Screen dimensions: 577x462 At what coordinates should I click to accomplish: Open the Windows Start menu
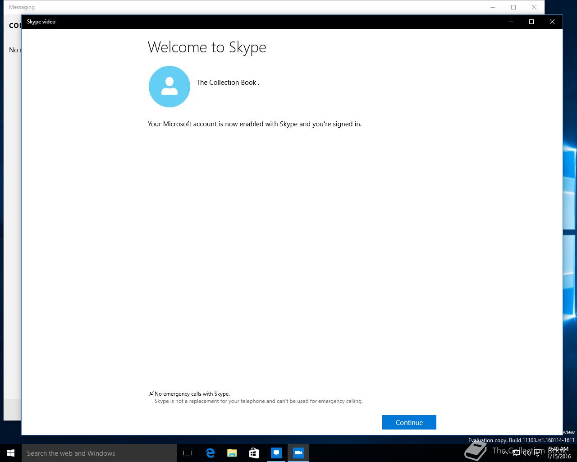pyautogui.click(x=11, y=453)
